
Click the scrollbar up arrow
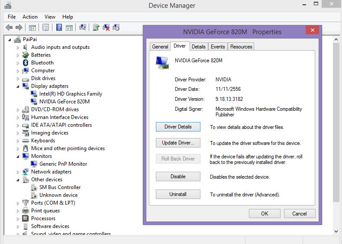[x=336, y=40]
